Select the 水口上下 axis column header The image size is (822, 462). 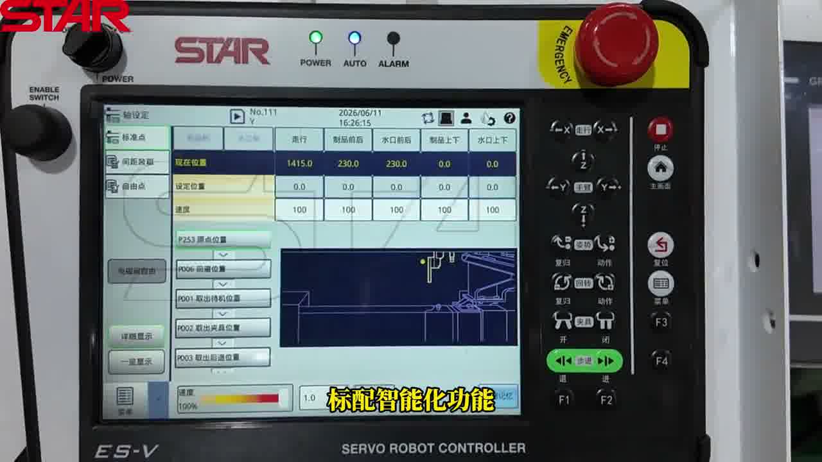(x=493, y=139)
